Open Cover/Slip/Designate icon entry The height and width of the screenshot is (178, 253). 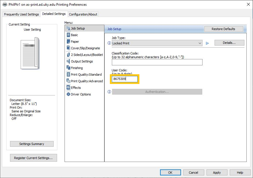coord(68,48)
